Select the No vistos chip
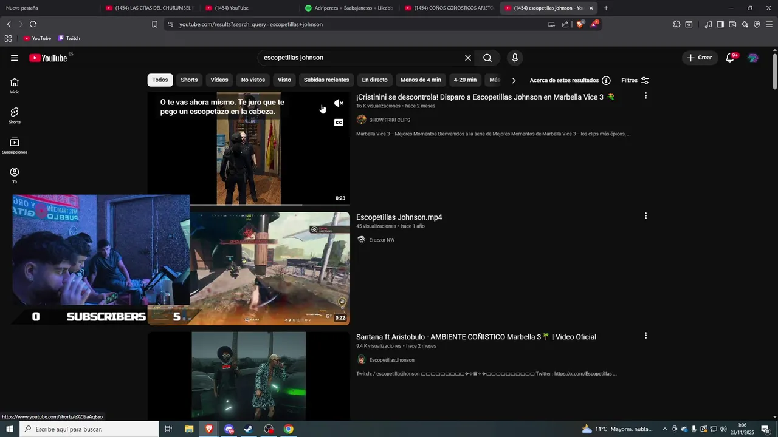Image resolution: width=778 pixels, height=437 pixels. [253, 80]
